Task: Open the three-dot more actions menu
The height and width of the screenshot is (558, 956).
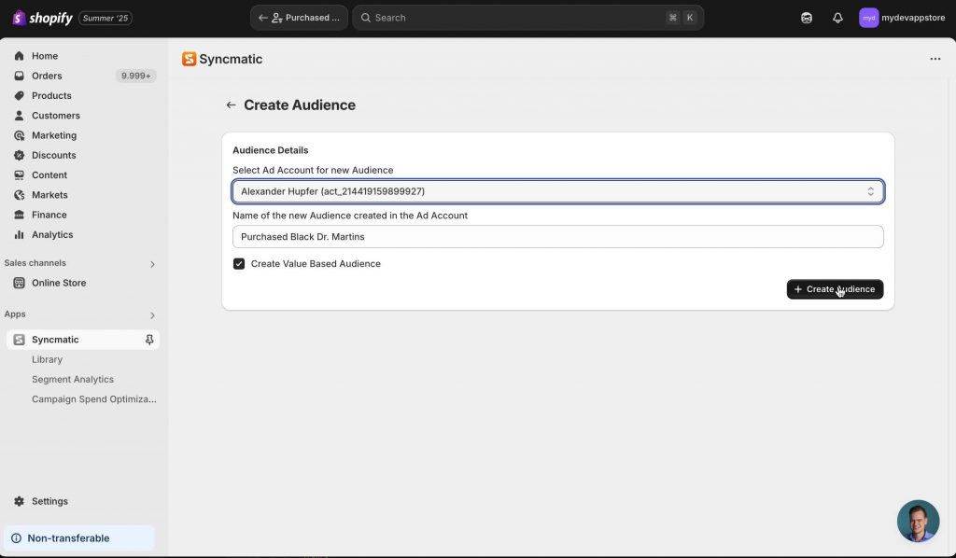Action: pos(935,59)
